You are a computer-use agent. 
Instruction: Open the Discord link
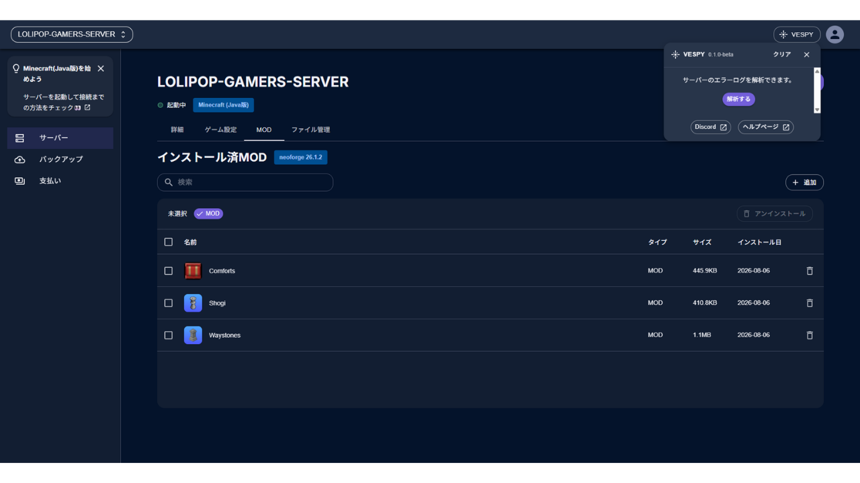click(711, 127)
